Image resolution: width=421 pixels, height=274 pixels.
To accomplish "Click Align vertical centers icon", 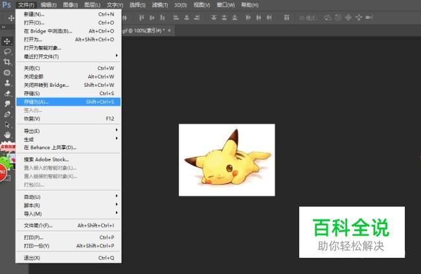I will pyautogui.click(x=152, y=17).
